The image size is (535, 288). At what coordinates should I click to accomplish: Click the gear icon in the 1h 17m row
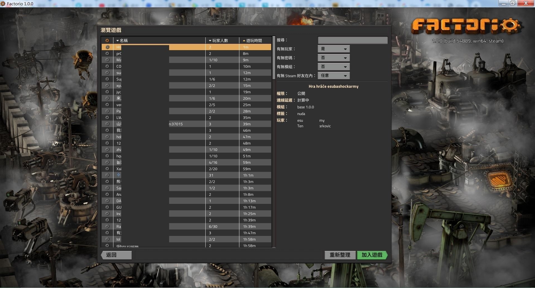point(107,207)
